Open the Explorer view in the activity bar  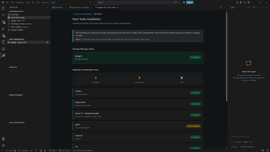click(x=3, y=8)
